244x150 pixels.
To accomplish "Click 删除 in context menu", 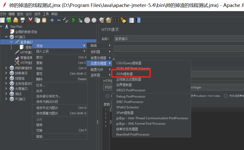I will click(60, 79).
